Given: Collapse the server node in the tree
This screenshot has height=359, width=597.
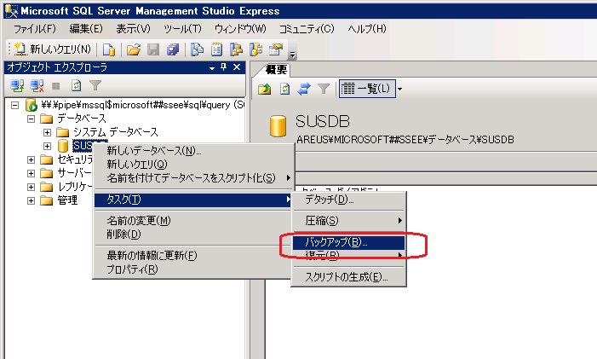Looking at the screenshot, I should pyautogui.click(x=14, y=105).
